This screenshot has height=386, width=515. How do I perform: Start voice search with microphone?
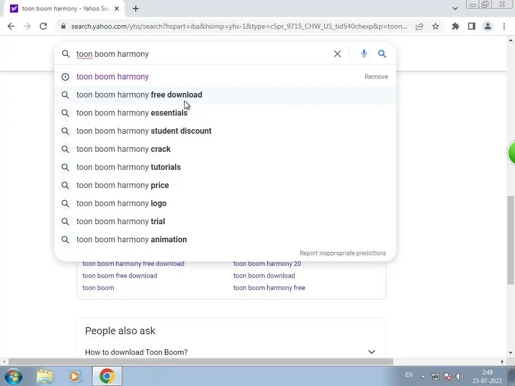(x=364, y=53)
